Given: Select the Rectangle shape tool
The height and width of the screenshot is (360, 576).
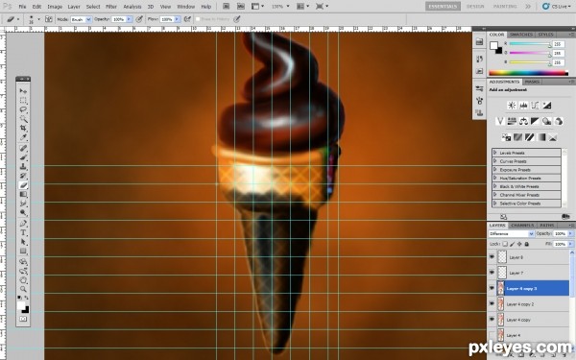Looking at the screenshot, I should pyautogui.click(x=23, y=252).
